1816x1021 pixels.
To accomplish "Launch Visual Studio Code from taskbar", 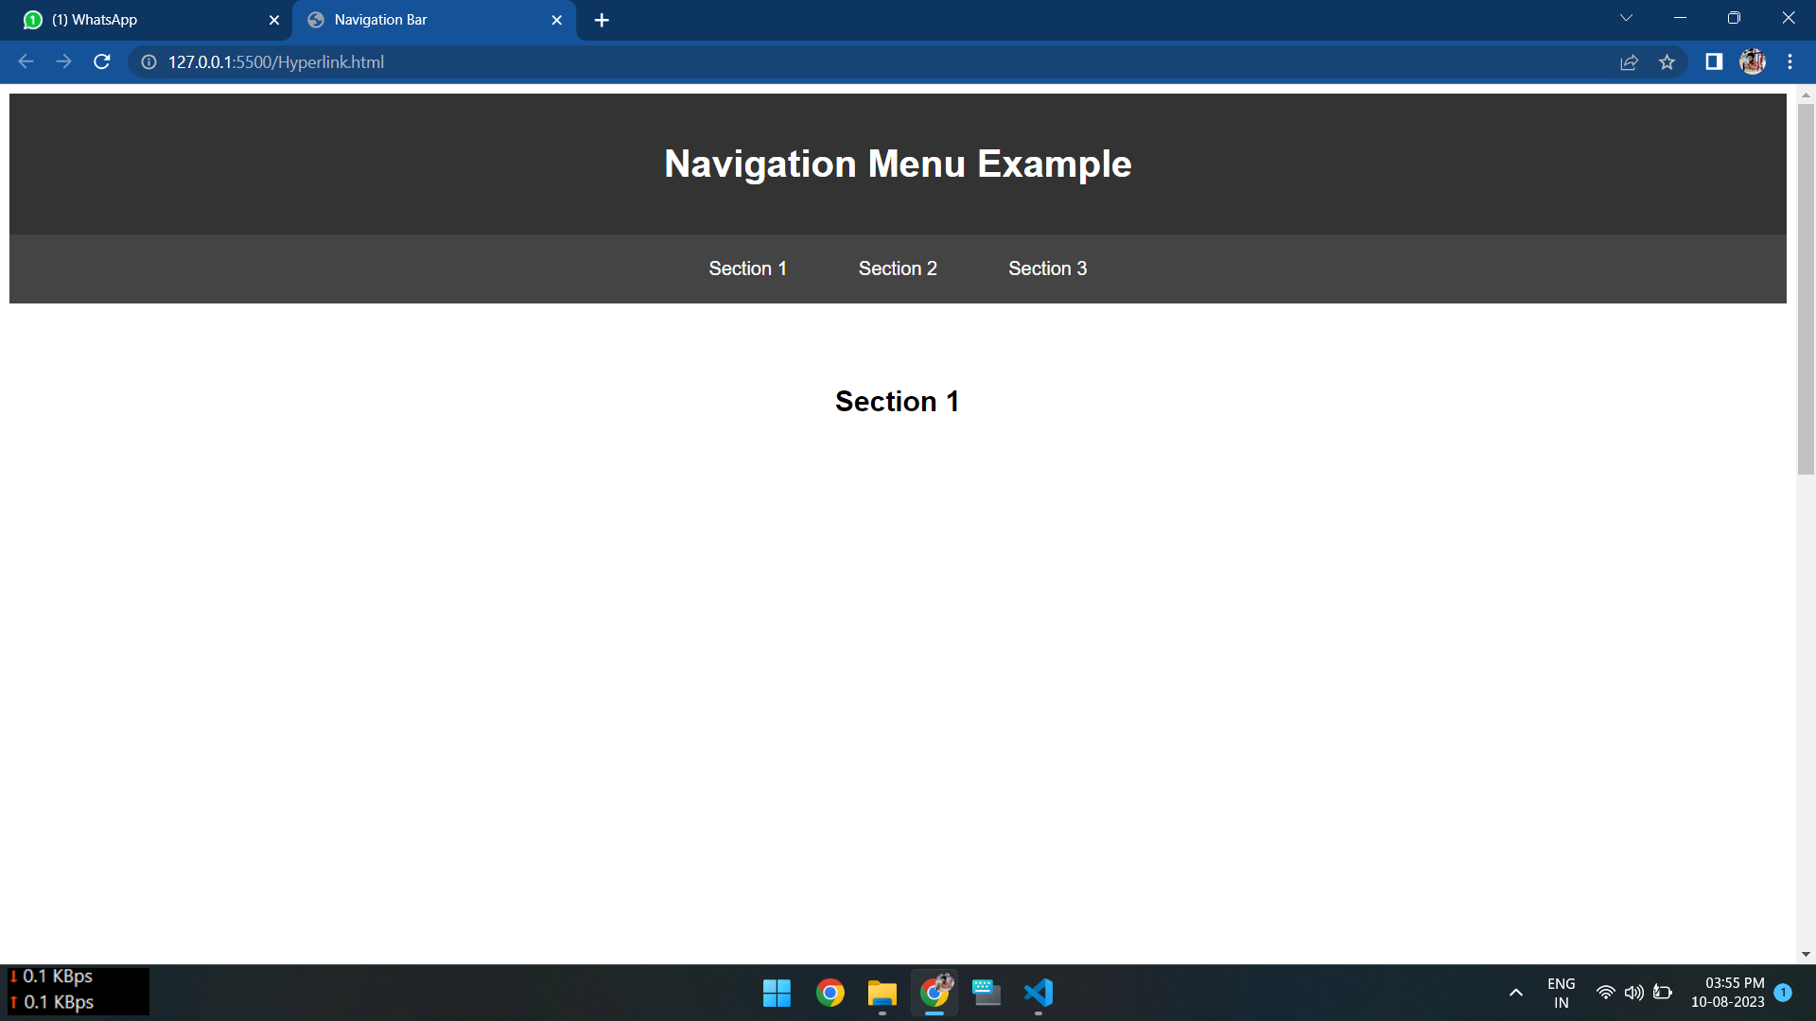I will 1038,993.
